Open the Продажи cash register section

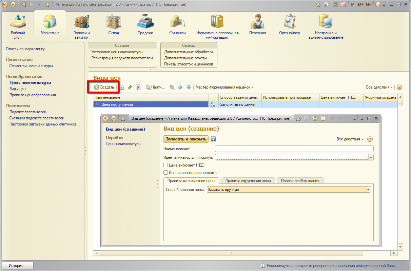pos(145,25)
